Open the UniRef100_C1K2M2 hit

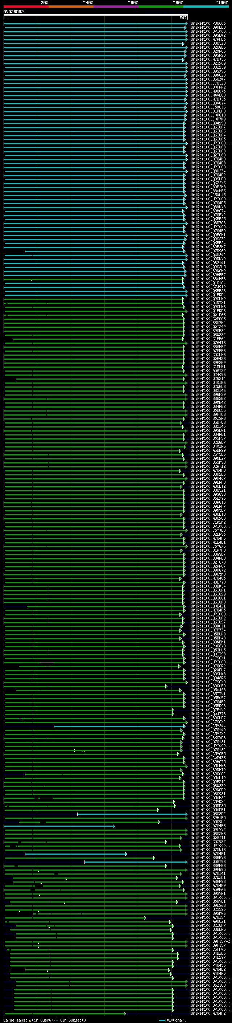pos(208,522)
